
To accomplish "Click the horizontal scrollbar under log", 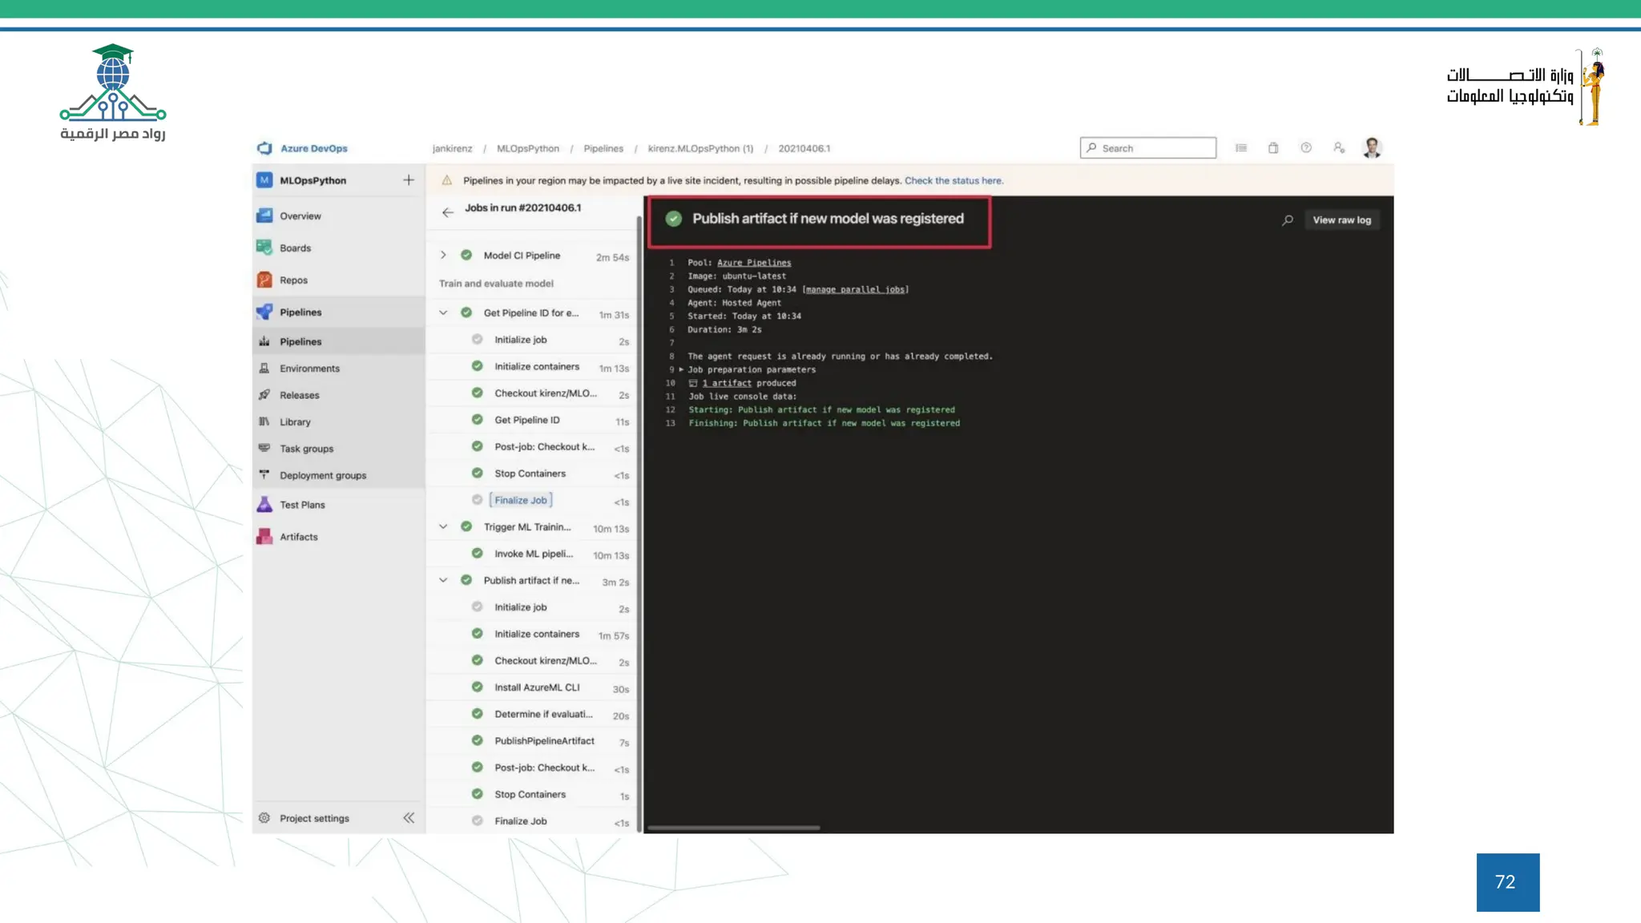I will click(x=733, y=828).
